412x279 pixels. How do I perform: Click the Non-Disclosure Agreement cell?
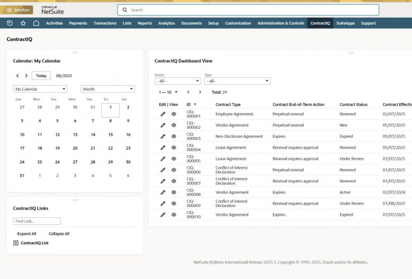pyautogui.click(x=239, y=136)
